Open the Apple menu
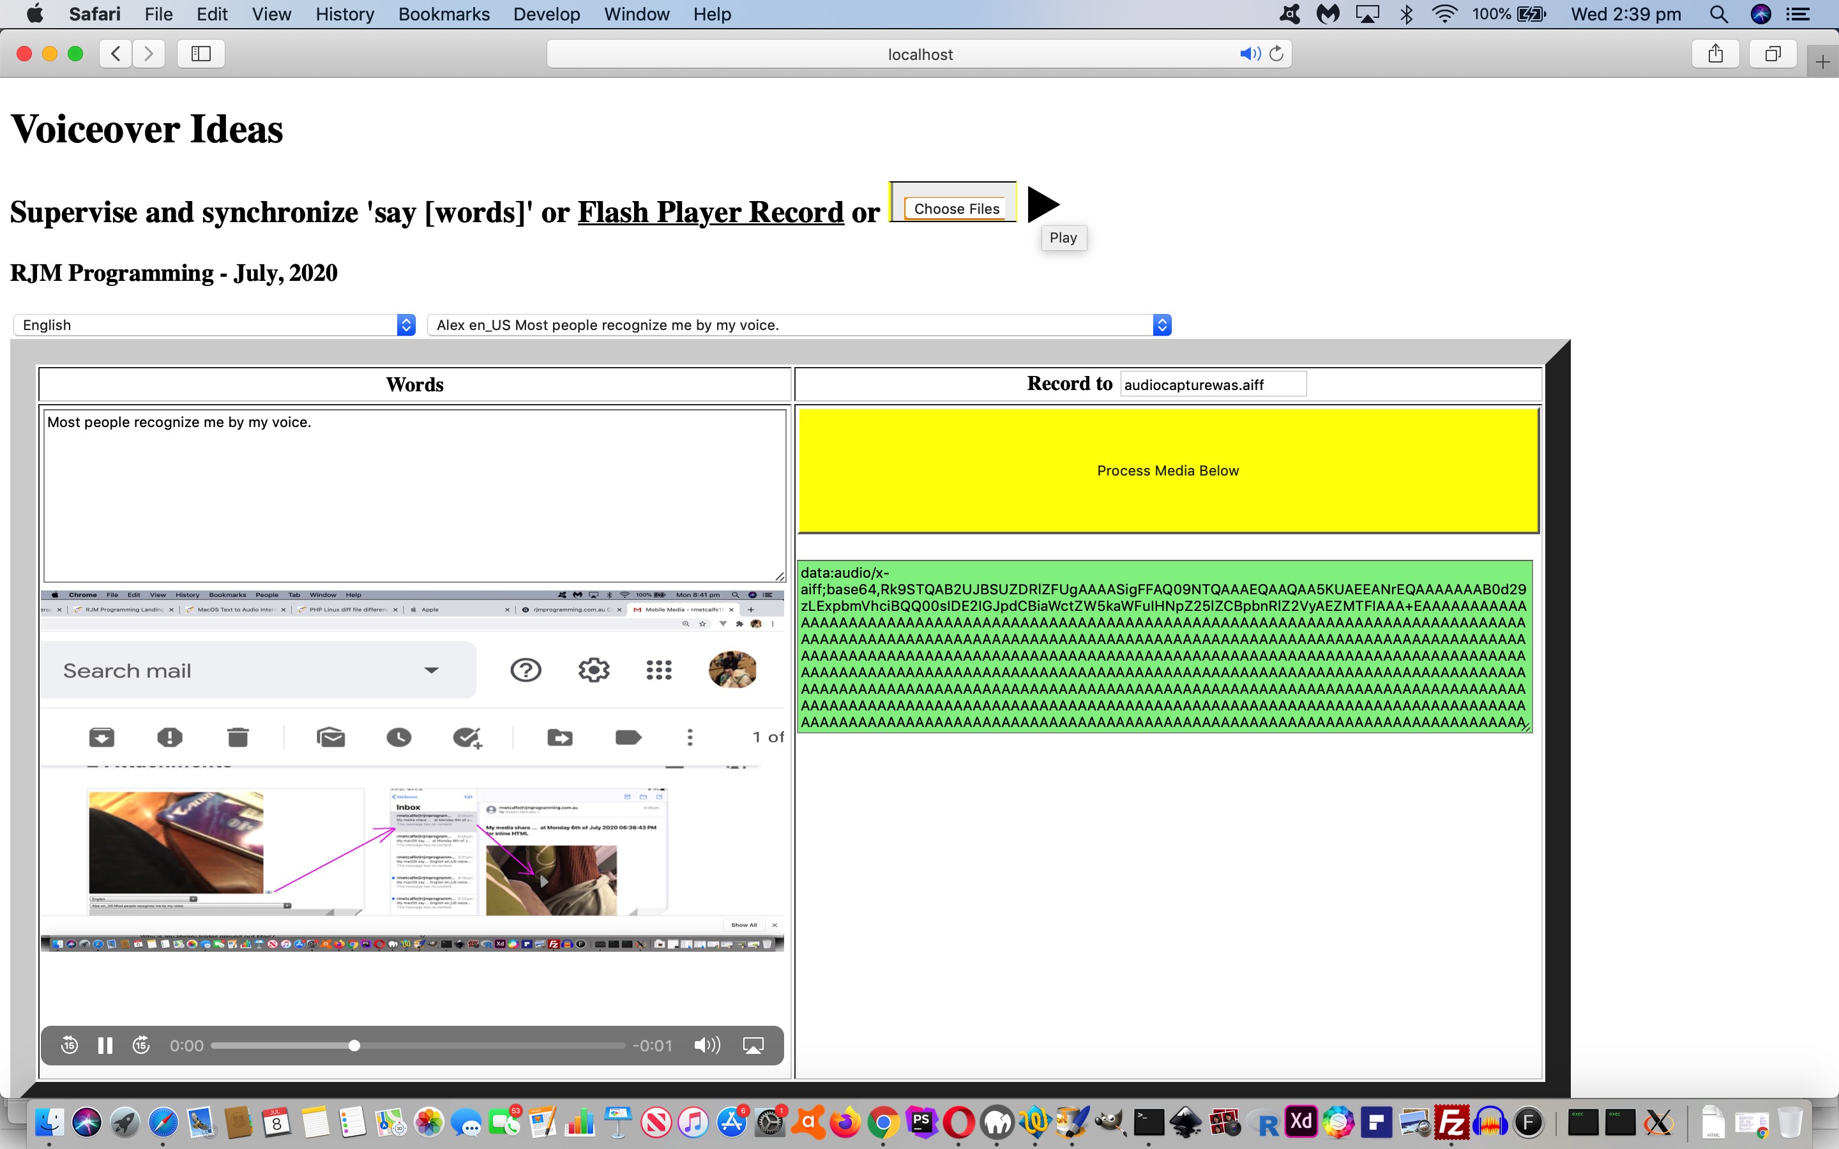This screenshot has width=1839, height=1149. (x=35, y=13)
